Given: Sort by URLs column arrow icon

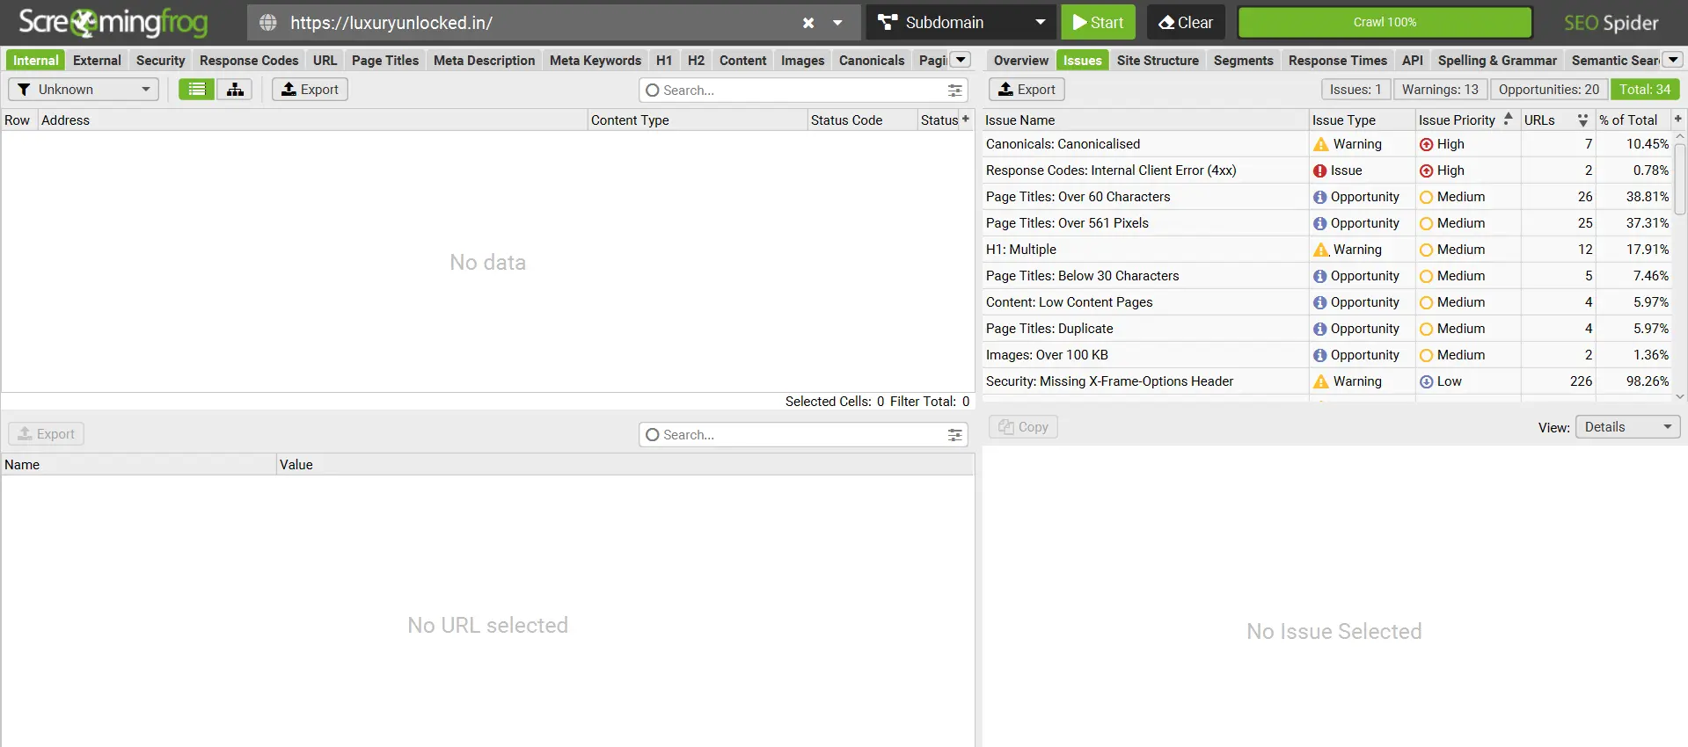Looking at the screenshot, I should click(1582, 120).
